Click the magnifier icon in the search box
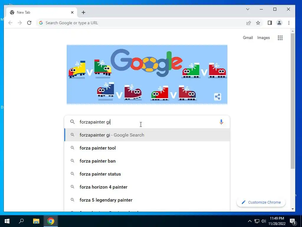The height and width of the screenshot is (227, 302). tap(73, 122)
